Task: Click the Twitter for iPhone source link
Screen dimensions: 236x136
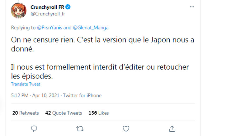Action: pos(82,96)
